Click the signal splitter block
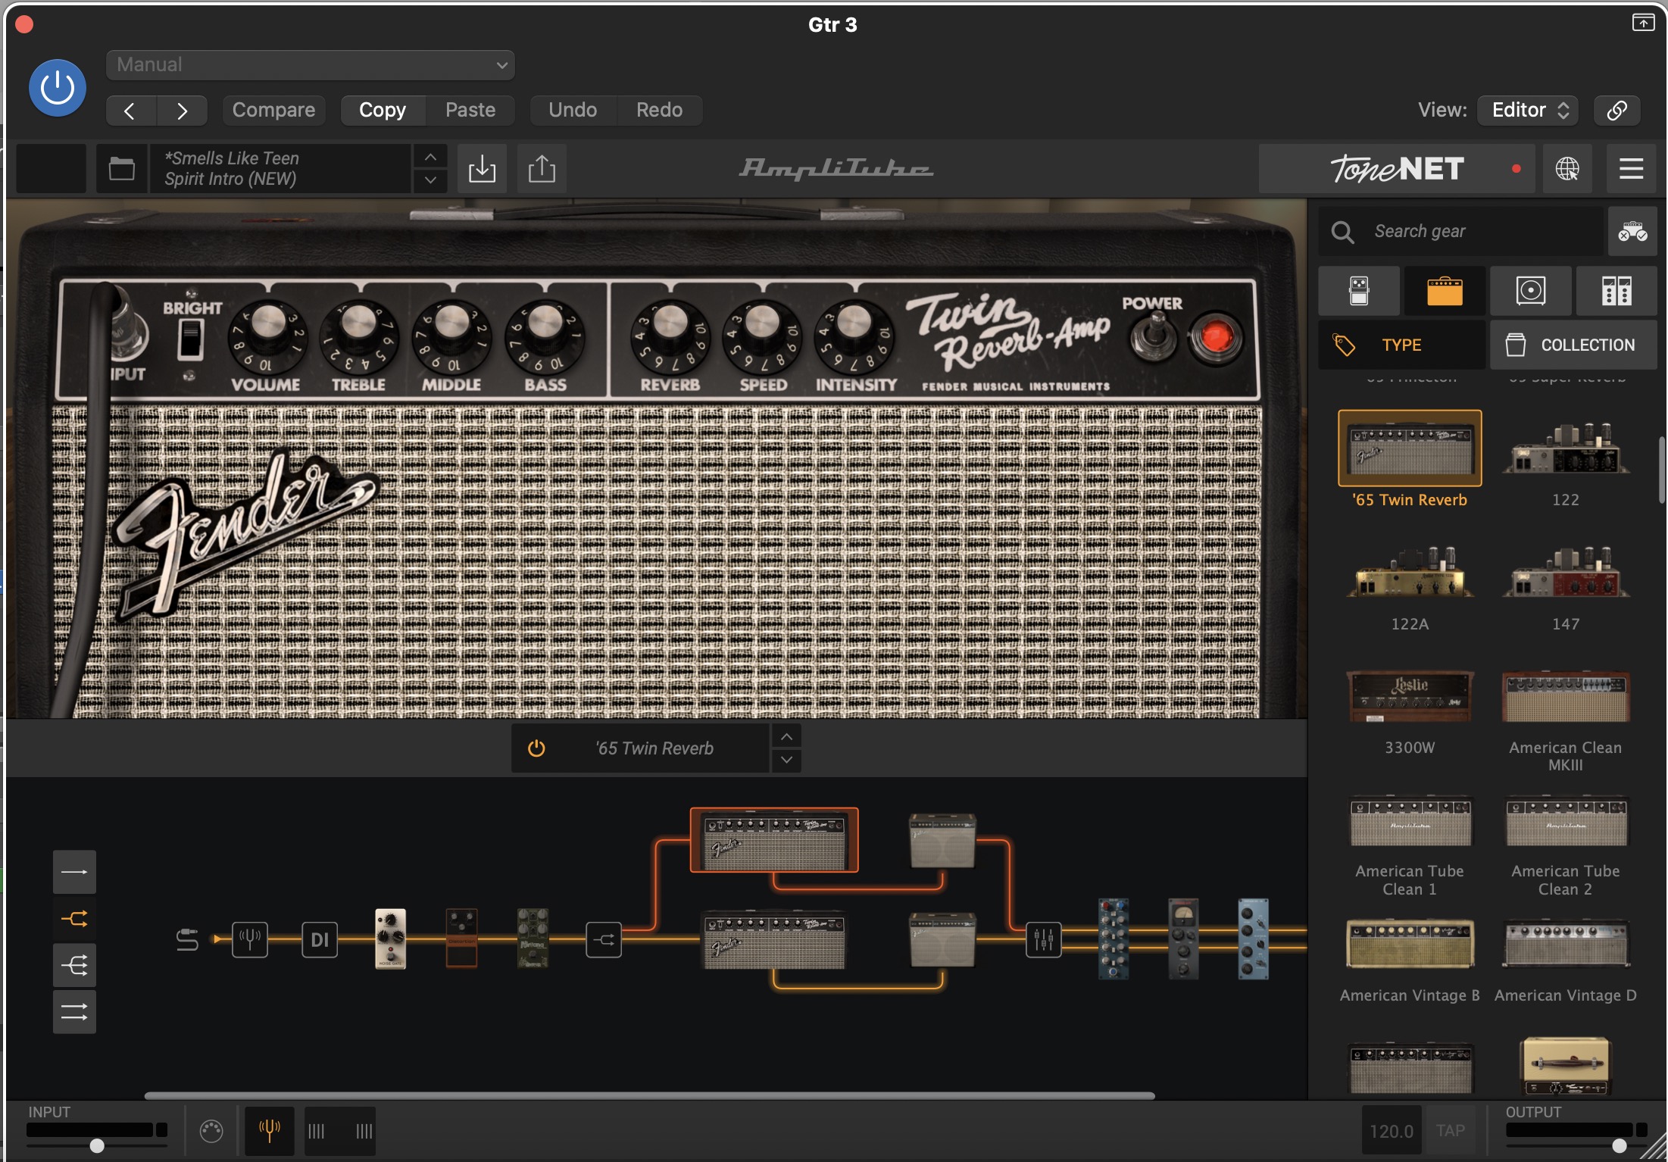 tap(604, 940)
